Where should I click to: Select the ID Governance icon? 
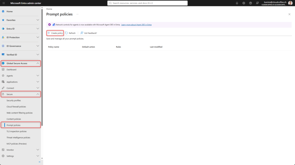tap(3, 46)
